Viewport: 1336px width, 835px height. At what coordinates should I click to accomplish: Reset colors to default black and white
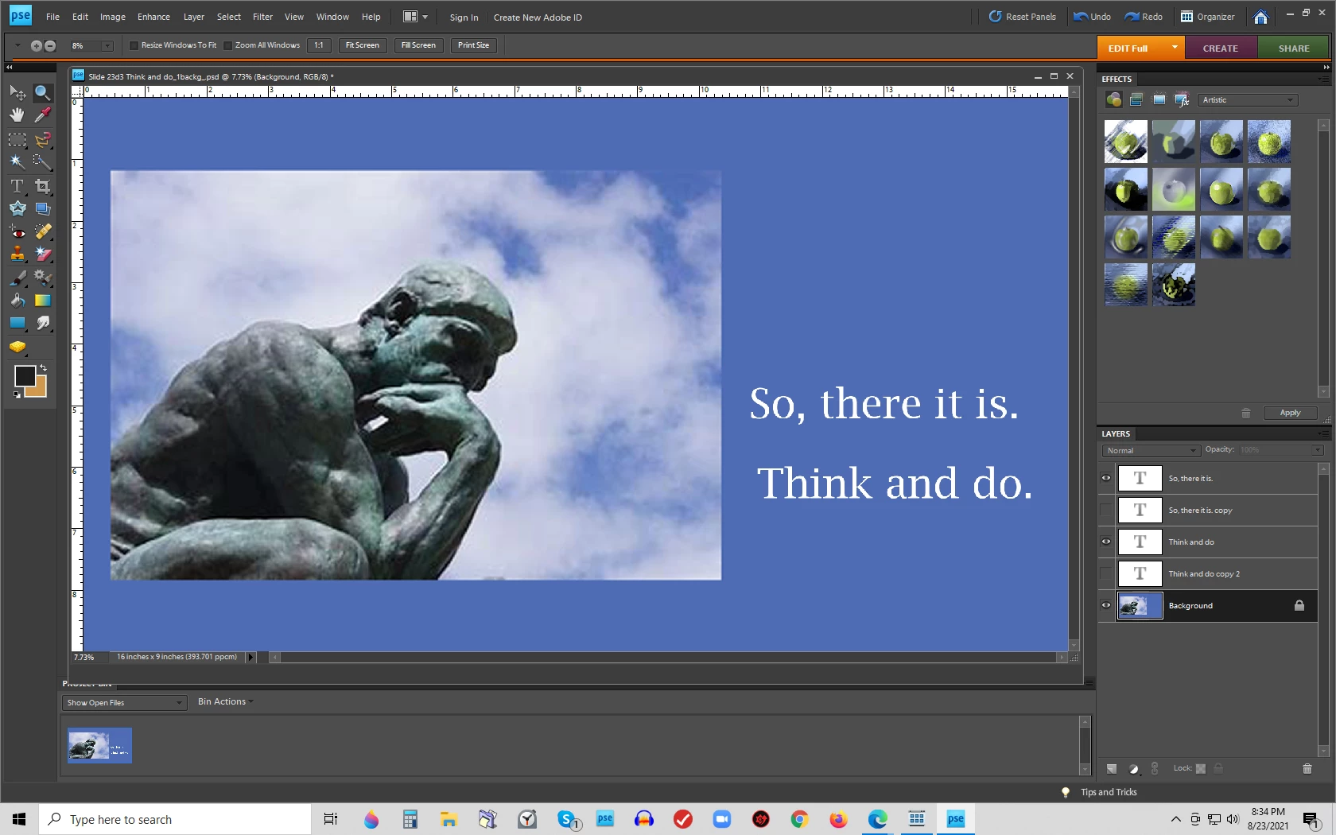(x=17, y=394)
